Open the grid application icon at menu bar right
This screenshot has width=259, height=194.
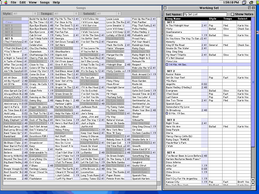[257, 3]
